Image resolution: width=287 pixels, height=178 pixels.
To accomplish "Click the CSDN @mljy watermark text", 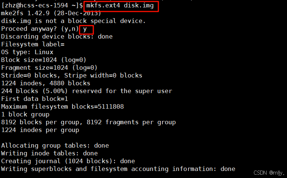I will [269, 173].
